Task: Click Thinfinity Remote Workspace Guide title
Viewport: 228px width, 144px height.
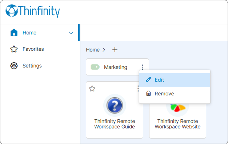Action: tap(115, 124)
